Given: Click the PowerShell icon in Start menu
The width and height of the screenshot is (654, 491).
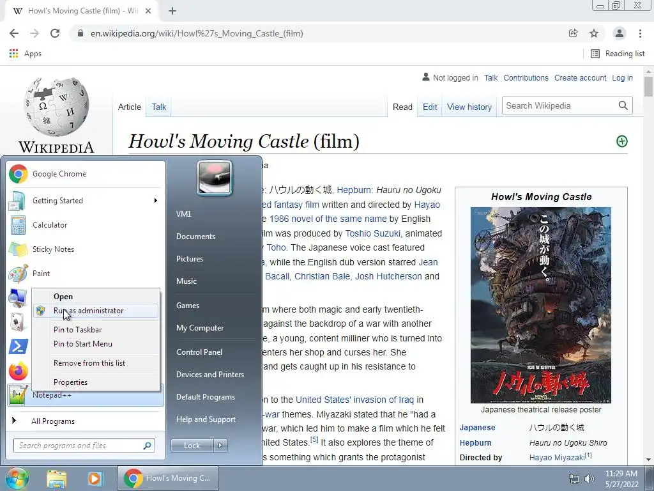Looking at the screenshot, I should tap(19, 347).
